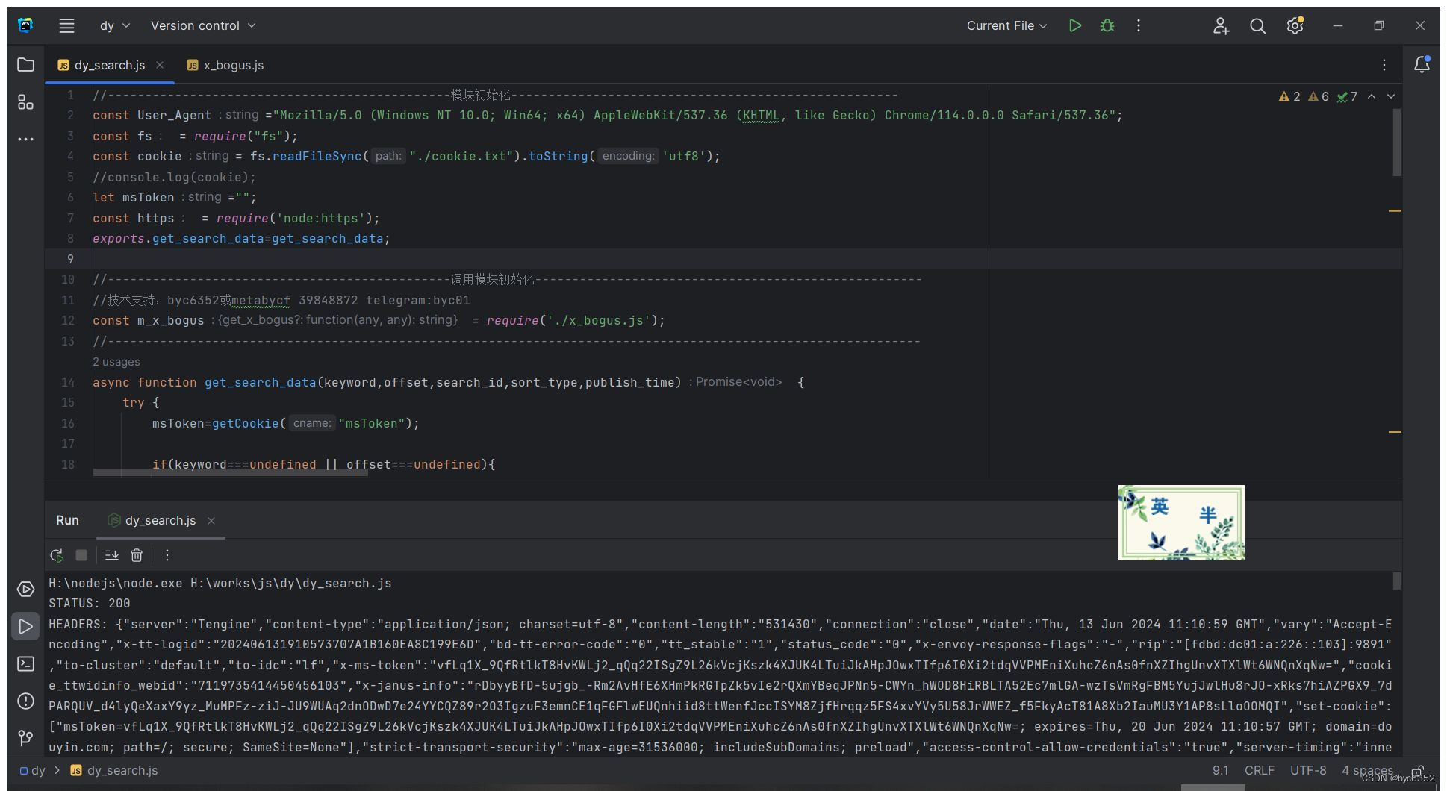Image resolution: width=1447 pixels, height=791 pixels.
Task: Open the Terminal tool window icon
Action: coord(25,663)
